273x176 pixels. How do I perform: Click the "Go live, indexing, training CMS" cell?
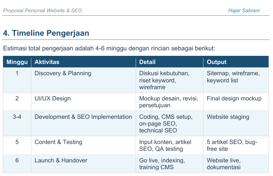[162, 164]
